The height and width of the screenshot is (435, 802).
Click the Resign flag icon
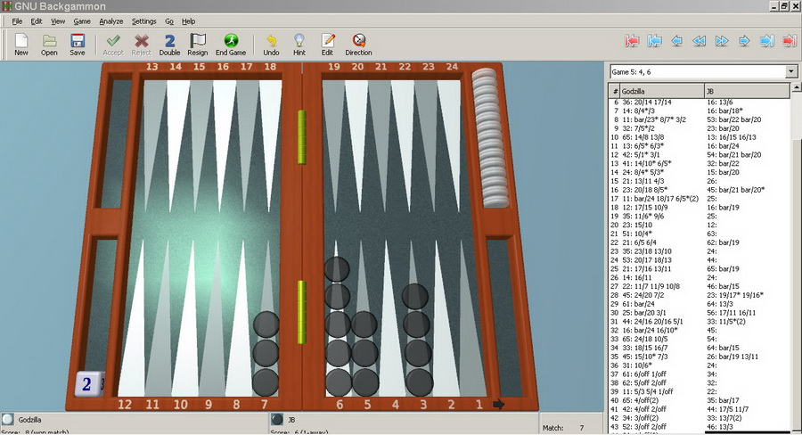pyautogui.click(x=198, y=45)
